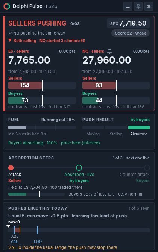This screenshot has width=158, height=252.
Task: Click '1 of 3 · next one live' text
Action: [131, 158]
